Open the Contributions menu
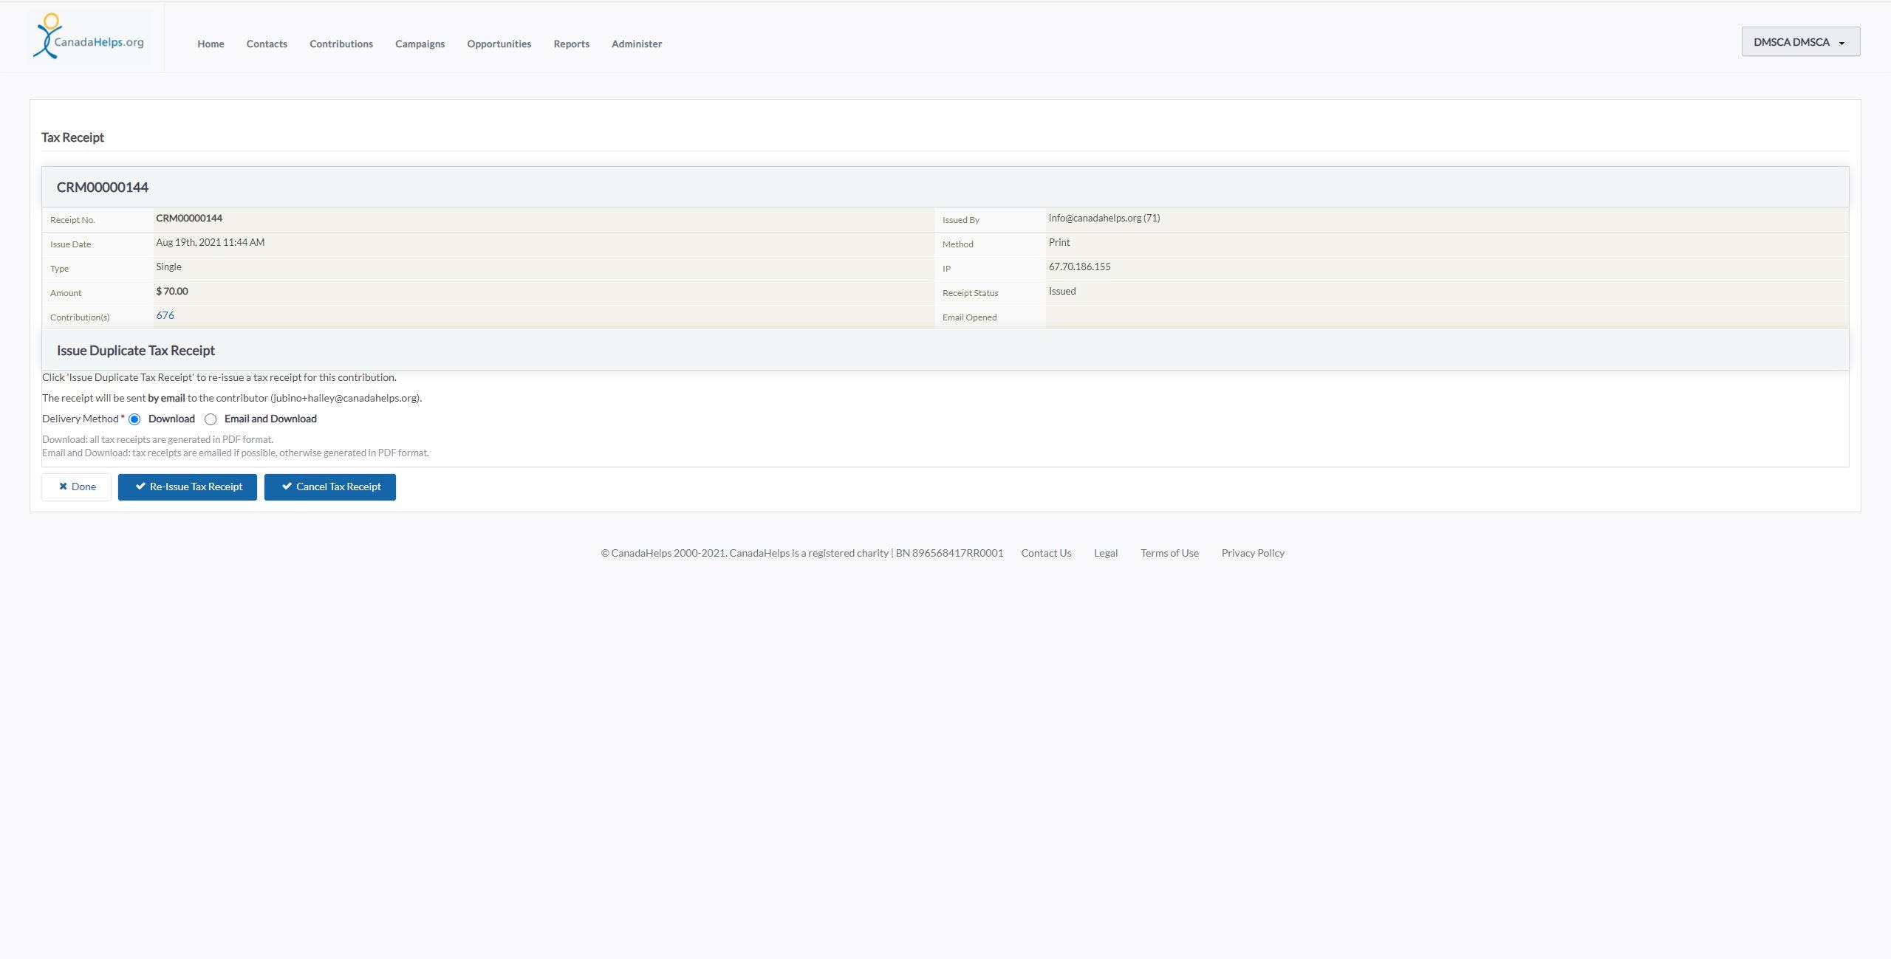Viewport: 1891px width, 959px height. coord(341,44)
